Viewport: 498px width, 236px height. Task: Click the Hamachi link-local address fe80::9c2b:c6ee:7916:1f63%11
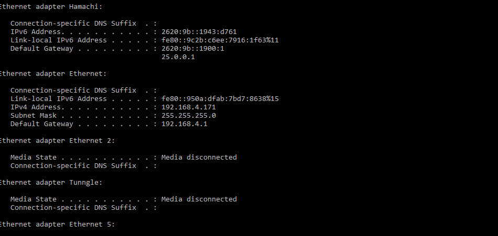[220, 40]
